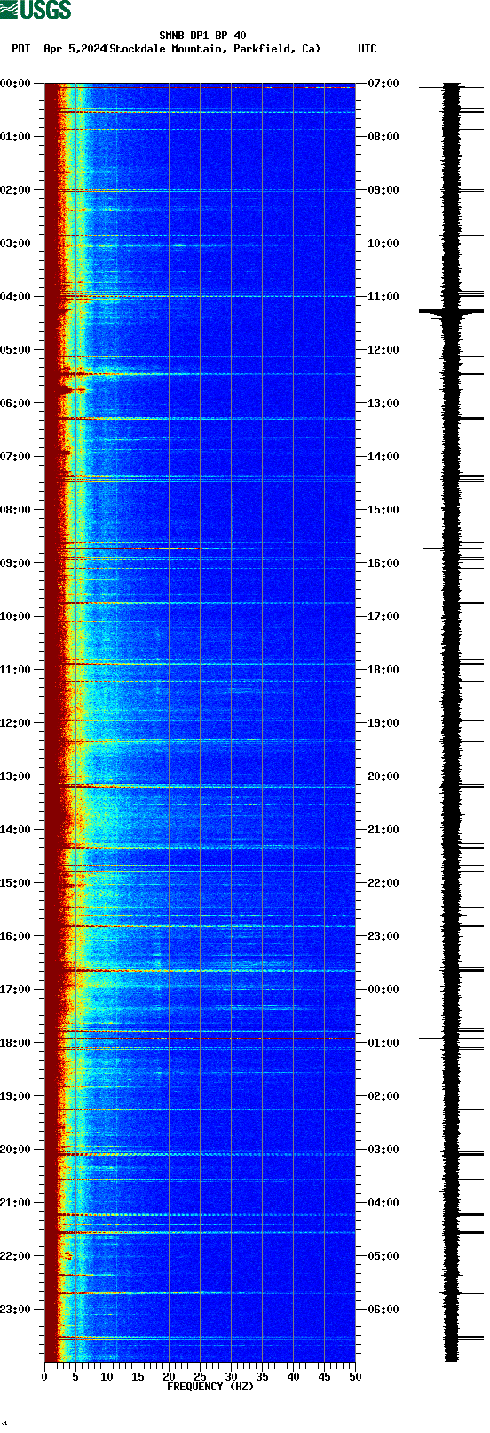Click the 'FREQUENCY (HZ)' axis label
The width and height of the screenshot is (490, 1433).
coord(210,1386)
